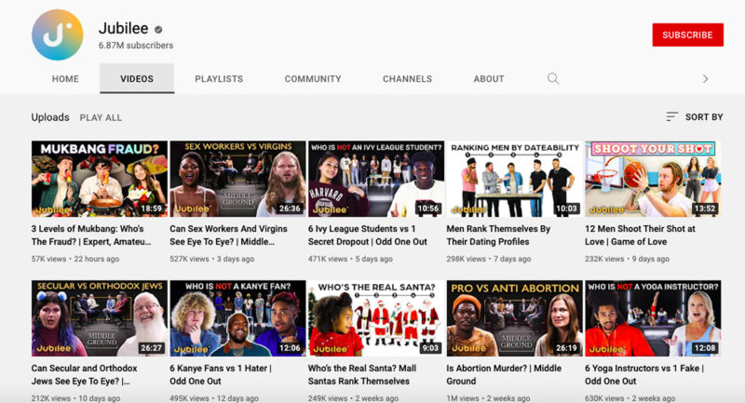Open the Kanye Fan video thumbnail
Image resolution: width=745 pixels, height=403 pixels.
(x=237, y=318)
